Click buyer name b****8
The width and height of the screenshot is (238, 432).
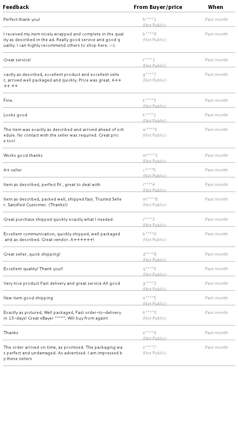149,34
